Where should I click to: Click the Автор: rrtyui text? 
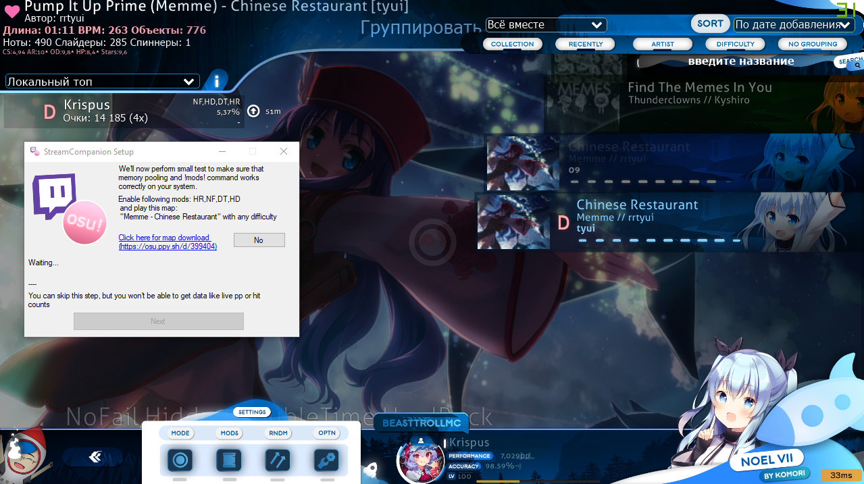pyautogui.click(x=54, y=18)
